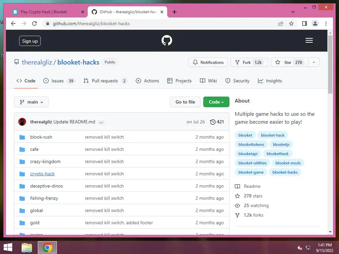Click the Sign up button
The width and height of the screenshot is (339, 254).
tap(30, 41)
